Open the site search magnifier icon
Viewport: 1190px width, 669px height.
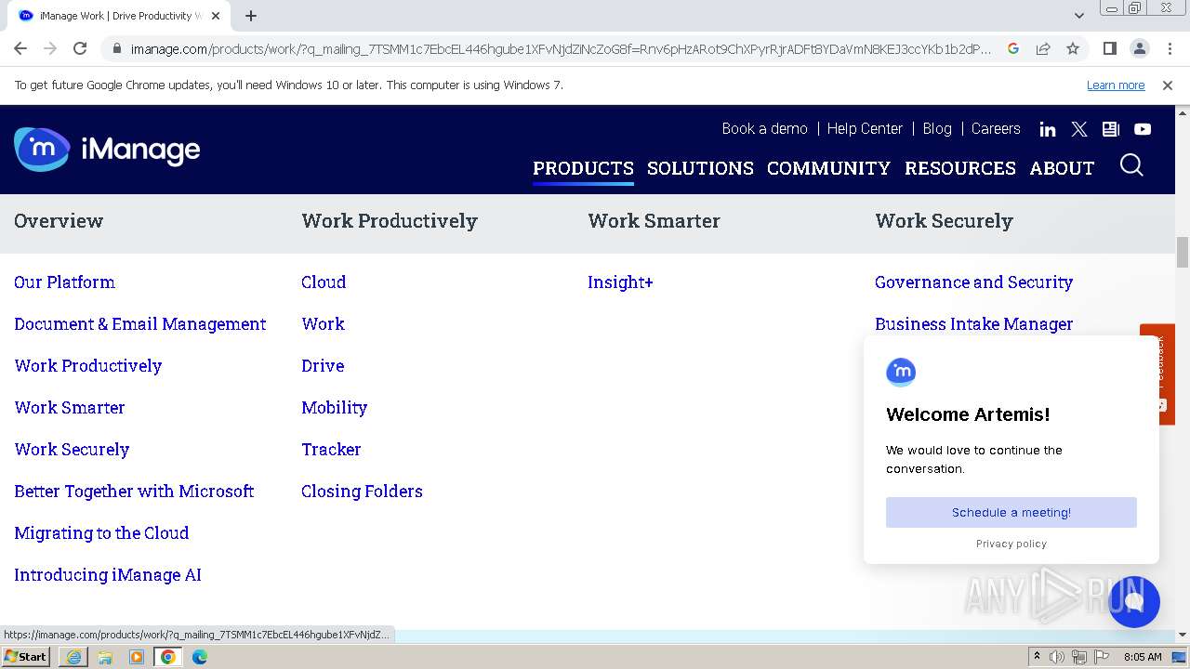coord(1131,165)
